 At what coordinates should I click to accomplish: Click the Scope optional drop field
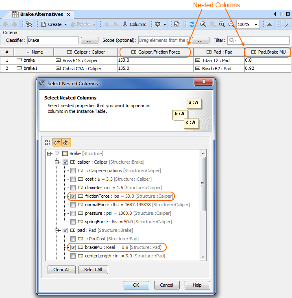coord(164,40)
